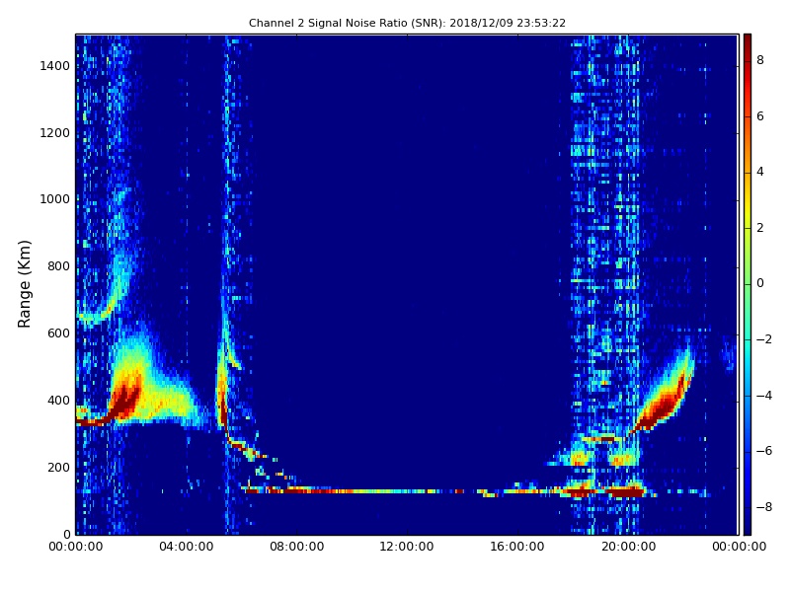
Task: Click the 600 y-axis tick label
Action: tap(58, 333)
